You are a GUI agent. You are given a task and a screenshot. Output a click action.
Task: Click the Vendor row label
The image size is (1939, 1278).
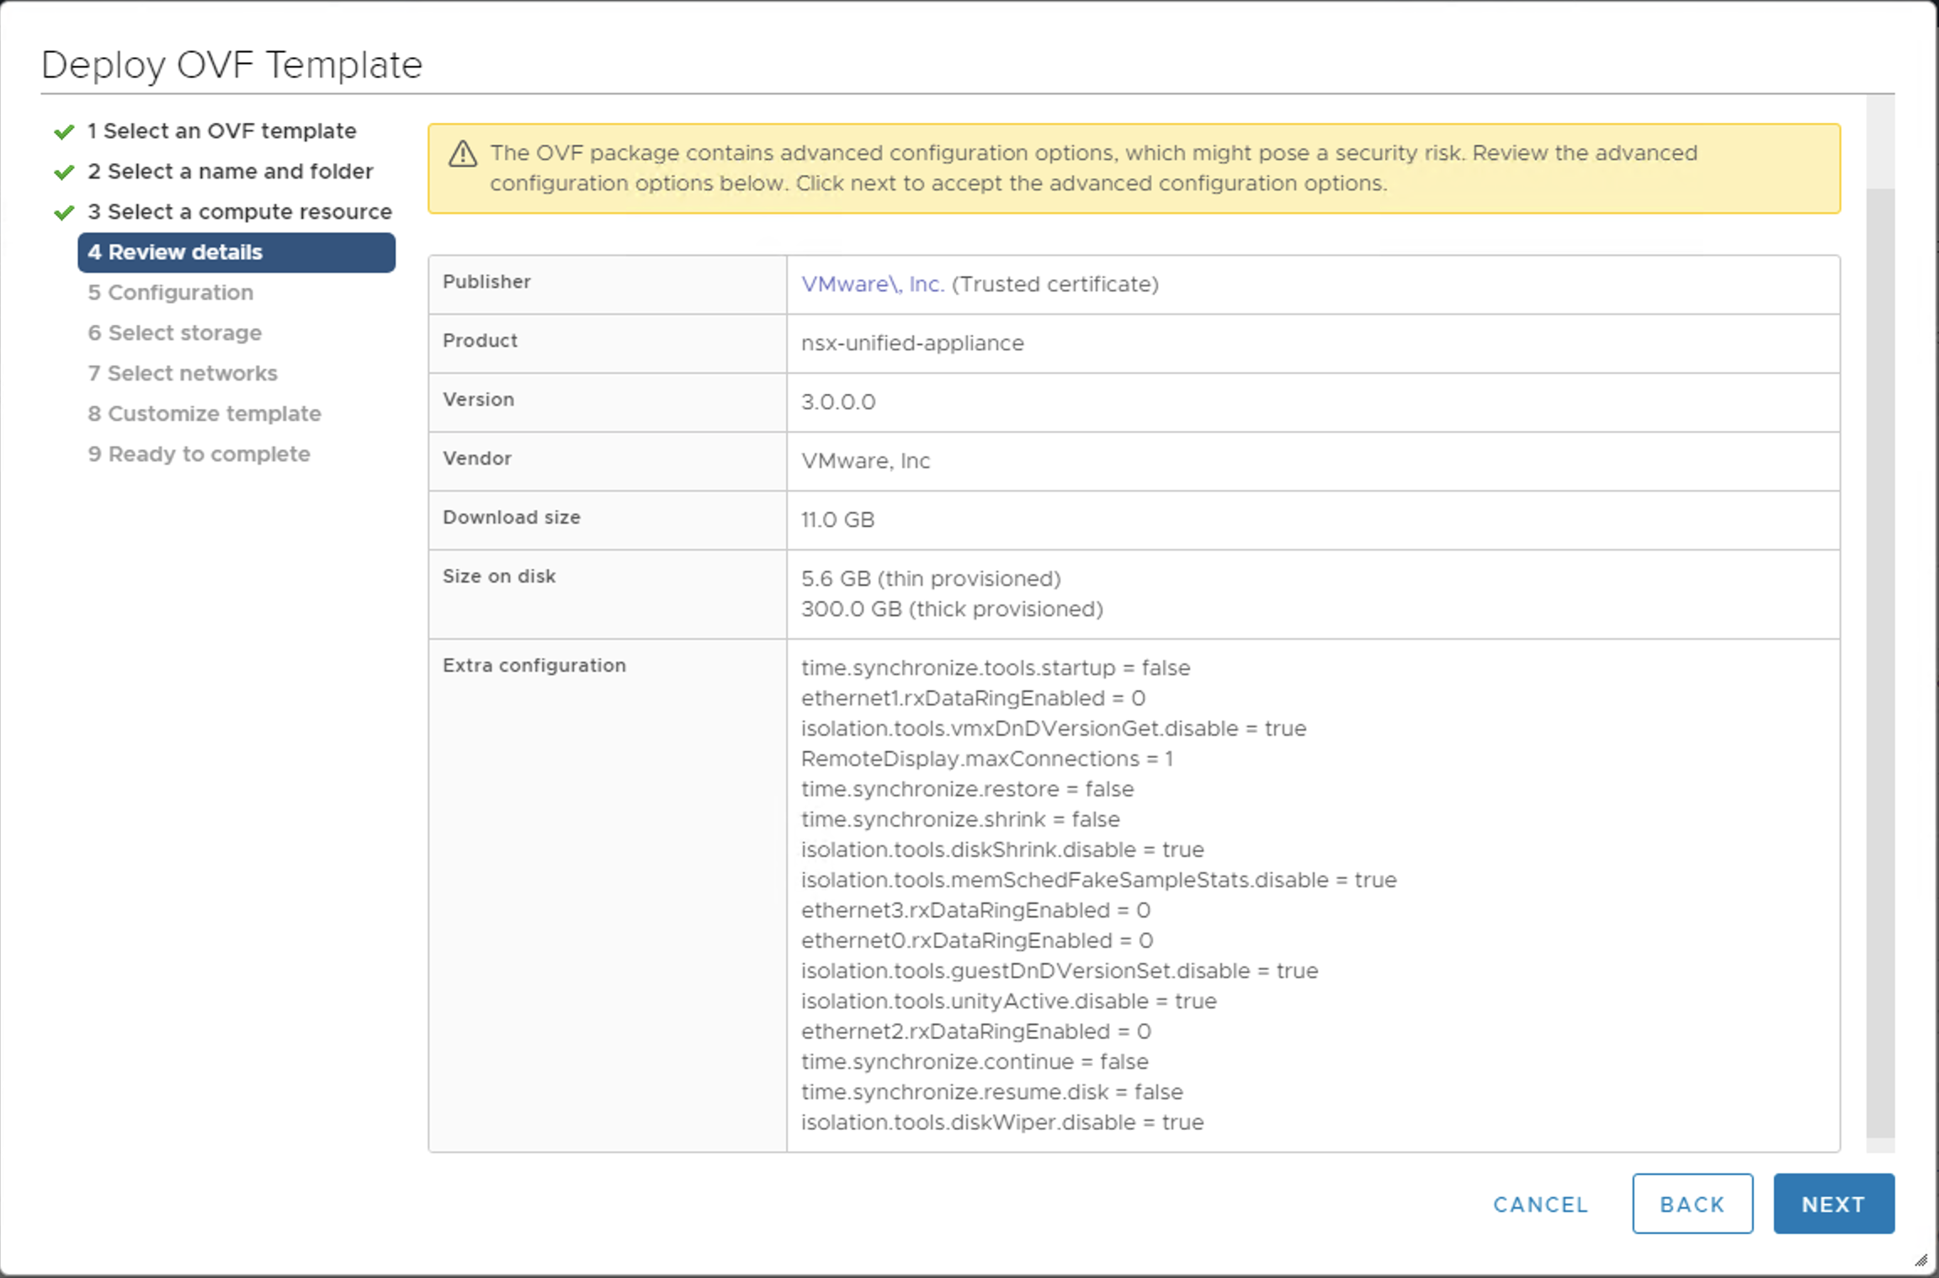click(477, 459)
